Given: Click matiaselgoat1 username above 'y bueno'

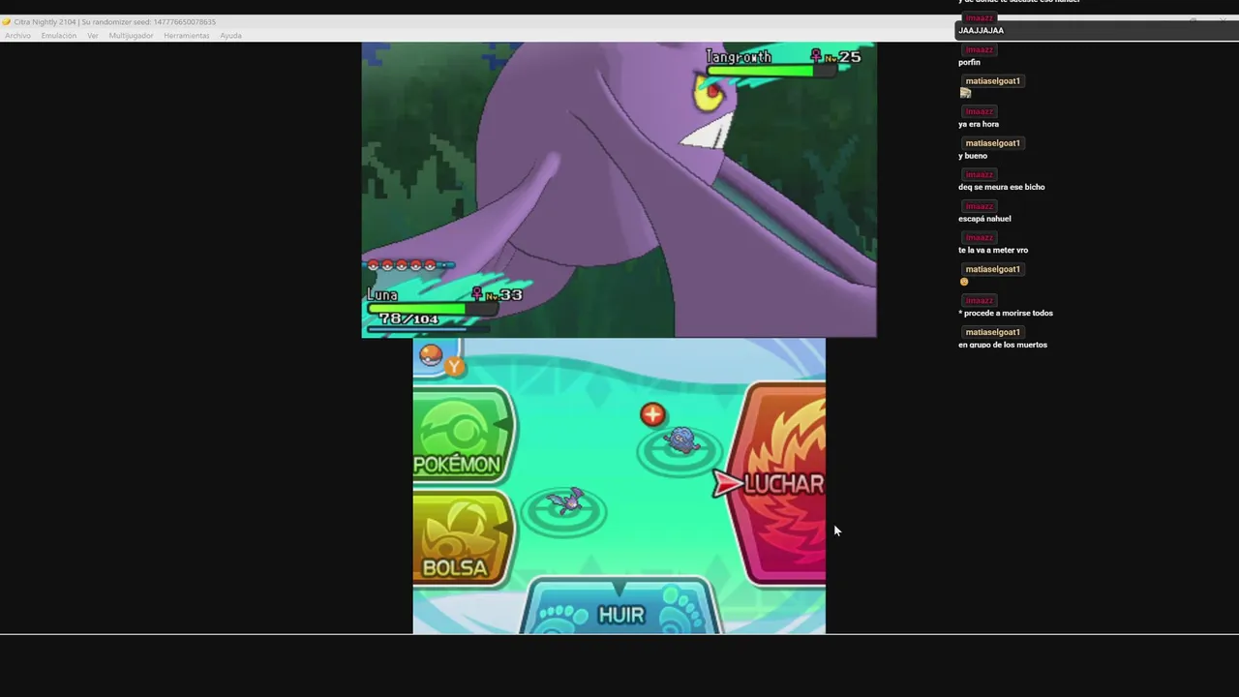Looking at the screenshot, I should [x=992, y=143].
